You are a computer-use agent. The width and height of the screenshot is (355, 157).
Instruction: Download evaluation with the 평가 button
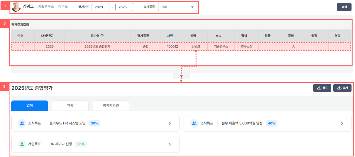(x=342, y=88)
